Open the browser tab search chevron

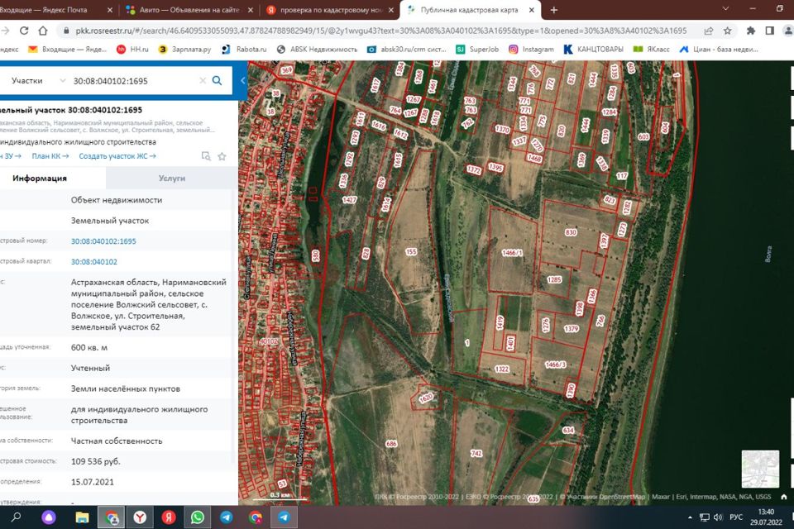click(725, 8)
